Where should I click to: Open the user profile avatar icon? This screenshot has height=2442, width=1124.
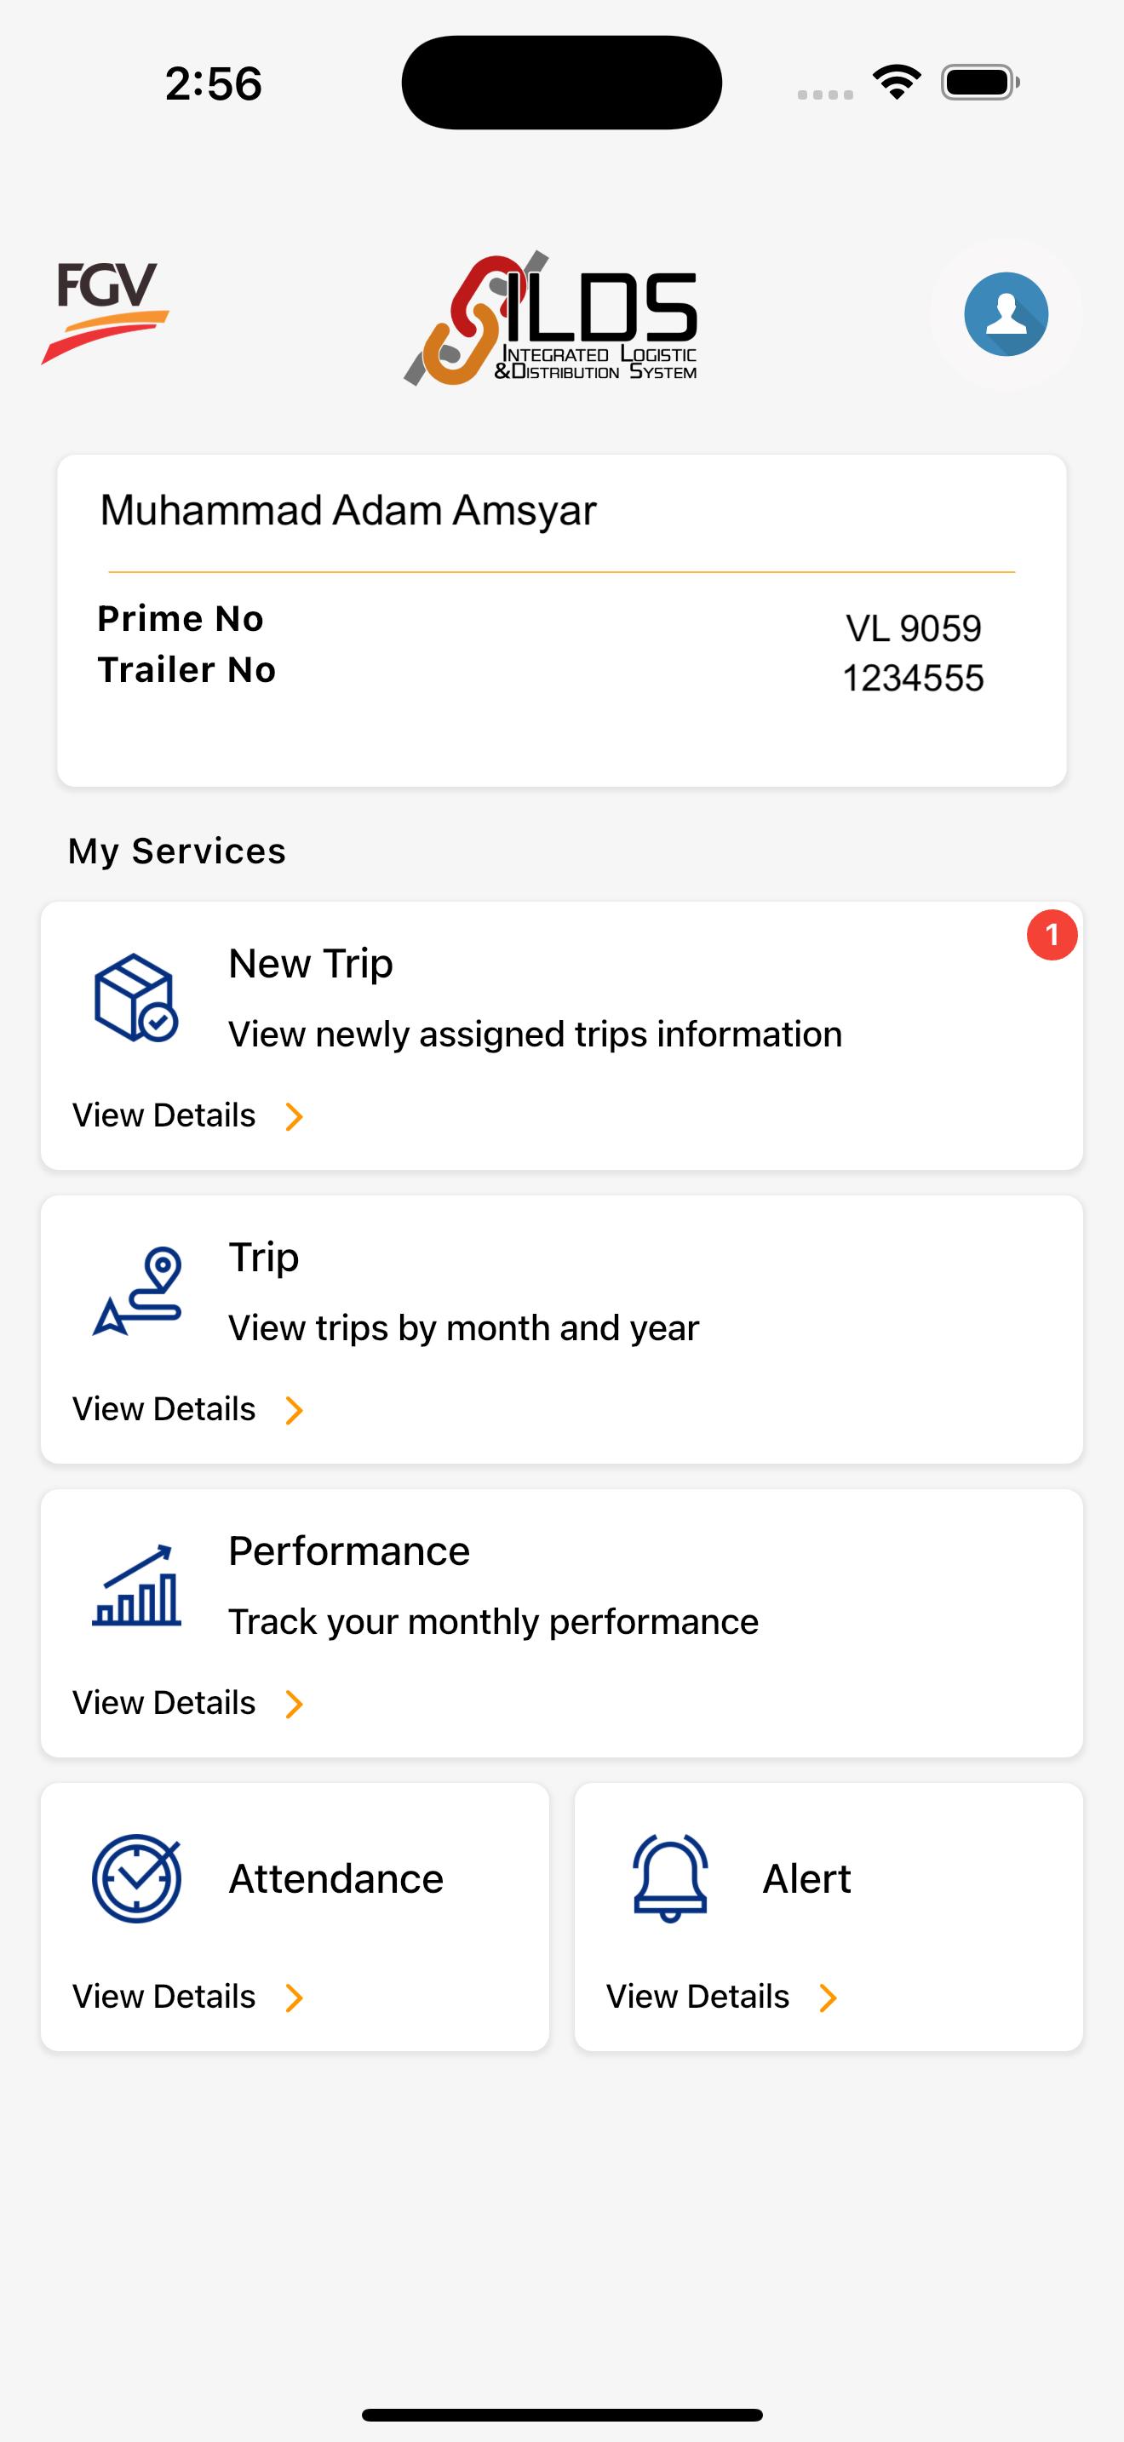(x=1006, y=314)
